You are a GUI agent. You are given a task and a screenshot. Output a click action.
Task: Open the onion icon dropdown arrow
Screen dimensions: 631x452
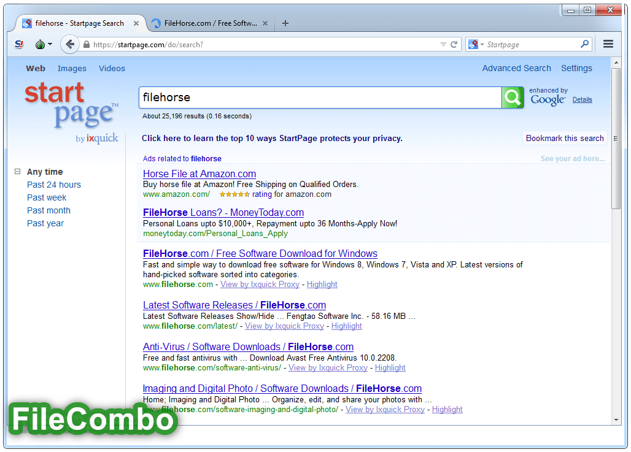(50, 44)
